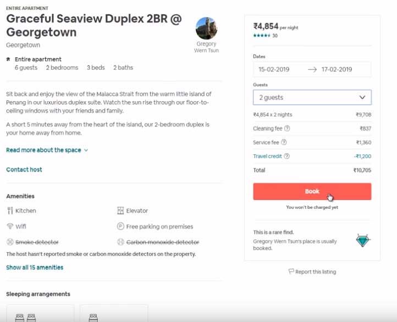This screenshot has height=322, width=397.
Task: Click the Free parking amenity icon
Action: tap(121, 226)
